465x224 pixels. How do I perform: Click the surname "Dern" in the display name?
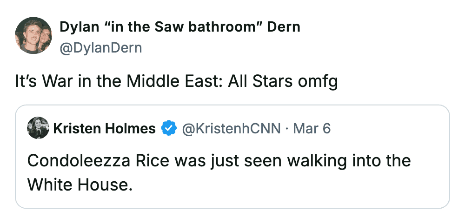tap(283, 27)
